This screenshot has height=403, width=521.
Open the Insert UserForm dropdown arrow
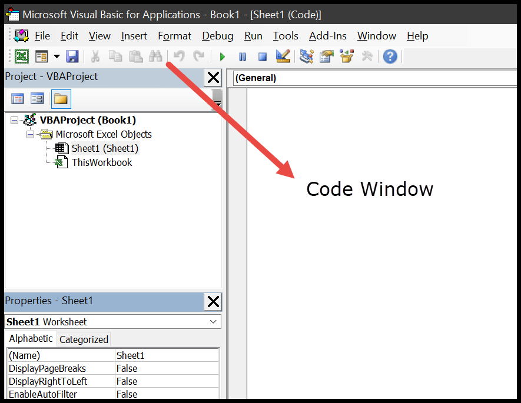(x=57, y=56)
